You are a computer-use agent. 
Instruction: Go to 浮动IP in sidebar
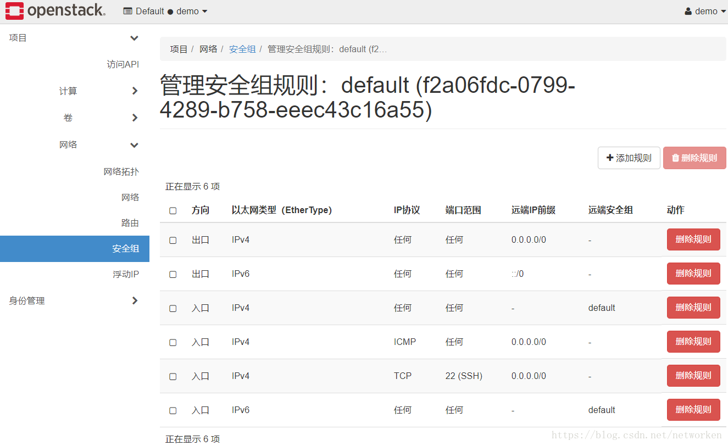[x=125, y=274]
